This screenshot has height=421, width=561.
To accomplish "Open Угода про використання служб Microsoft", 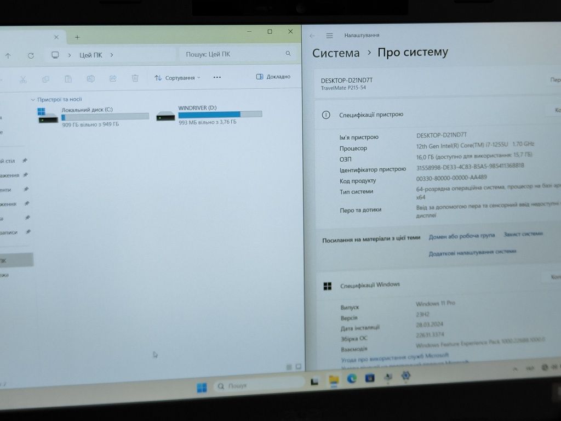I will click(394, 357).
